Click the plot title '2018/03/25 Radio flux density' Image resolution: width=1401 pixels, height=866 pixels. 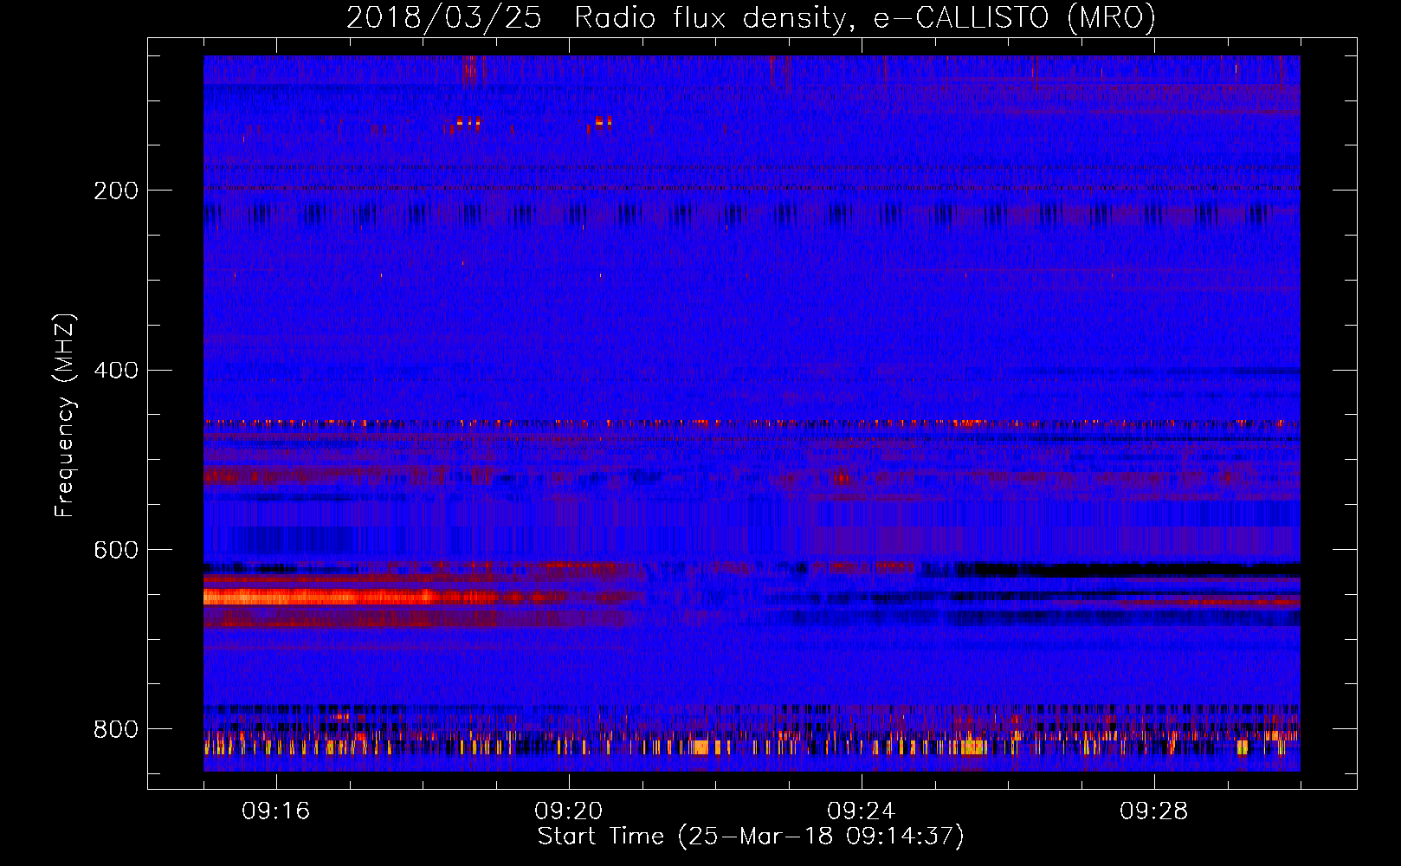[751, 17]
